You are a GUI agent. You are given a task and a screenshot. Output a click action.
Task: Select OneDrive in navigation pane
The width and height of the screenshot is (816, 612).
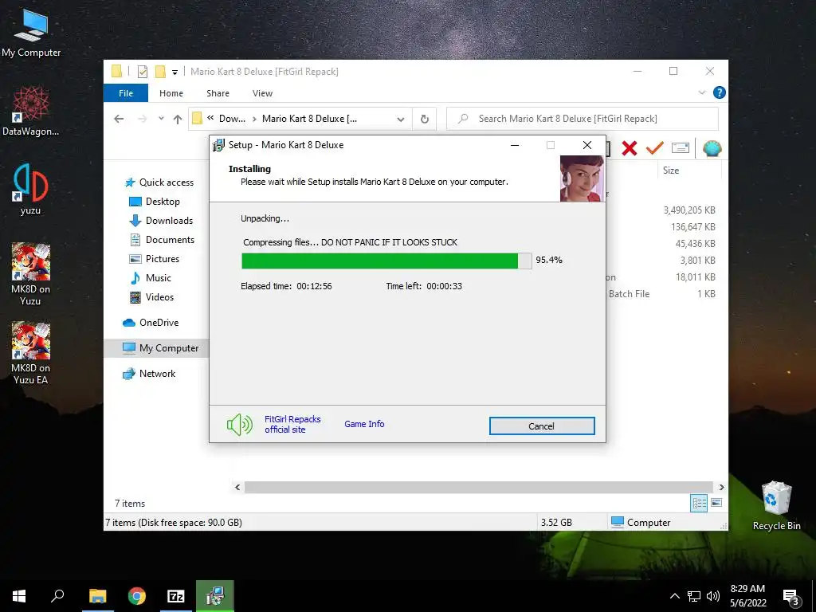point(151,323)
